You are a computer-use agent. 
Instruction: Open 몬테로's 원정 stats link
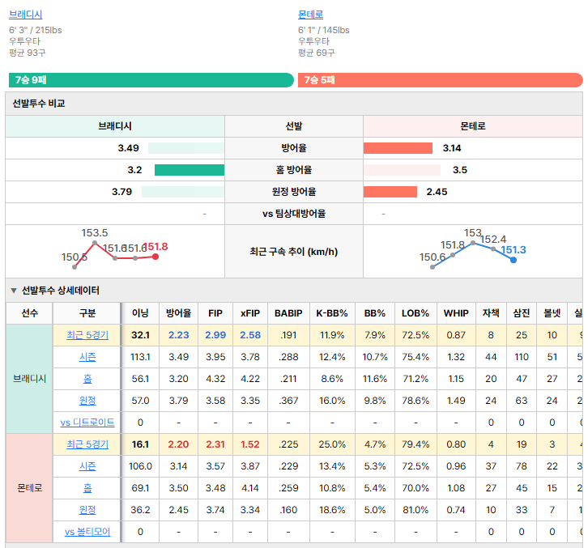coord(87,510)
